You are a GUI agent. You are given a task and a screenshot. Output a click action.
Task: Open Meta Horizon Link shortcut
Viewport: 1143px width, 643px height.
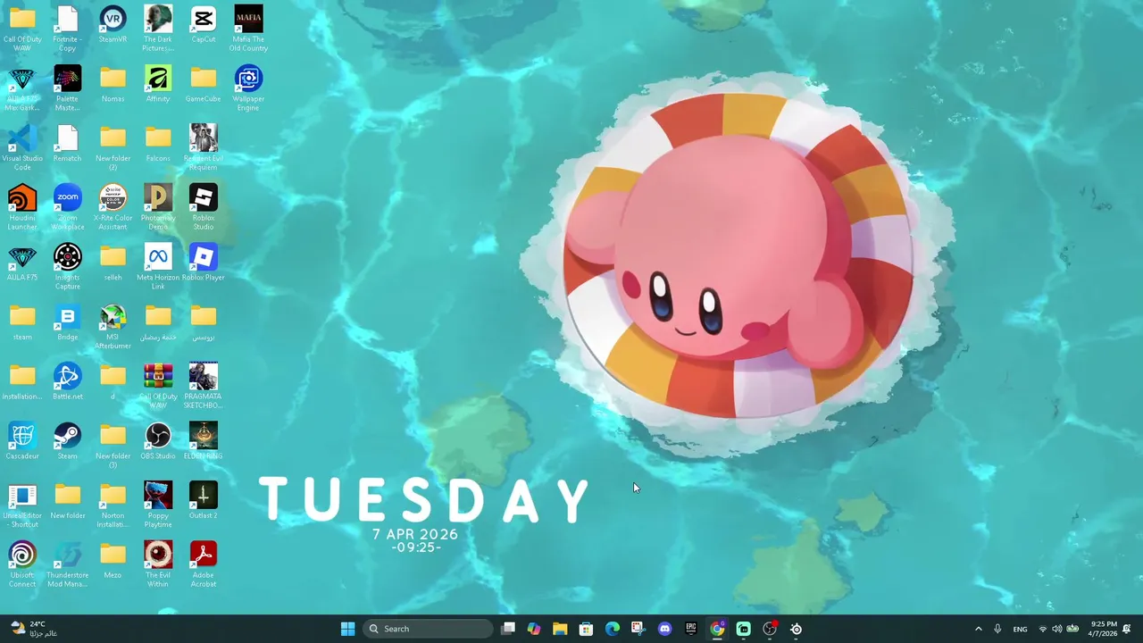158,268
